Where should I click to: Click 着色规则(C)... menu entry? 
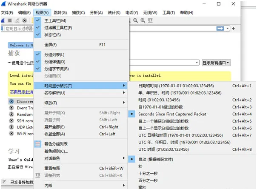[x=81, y=151]
